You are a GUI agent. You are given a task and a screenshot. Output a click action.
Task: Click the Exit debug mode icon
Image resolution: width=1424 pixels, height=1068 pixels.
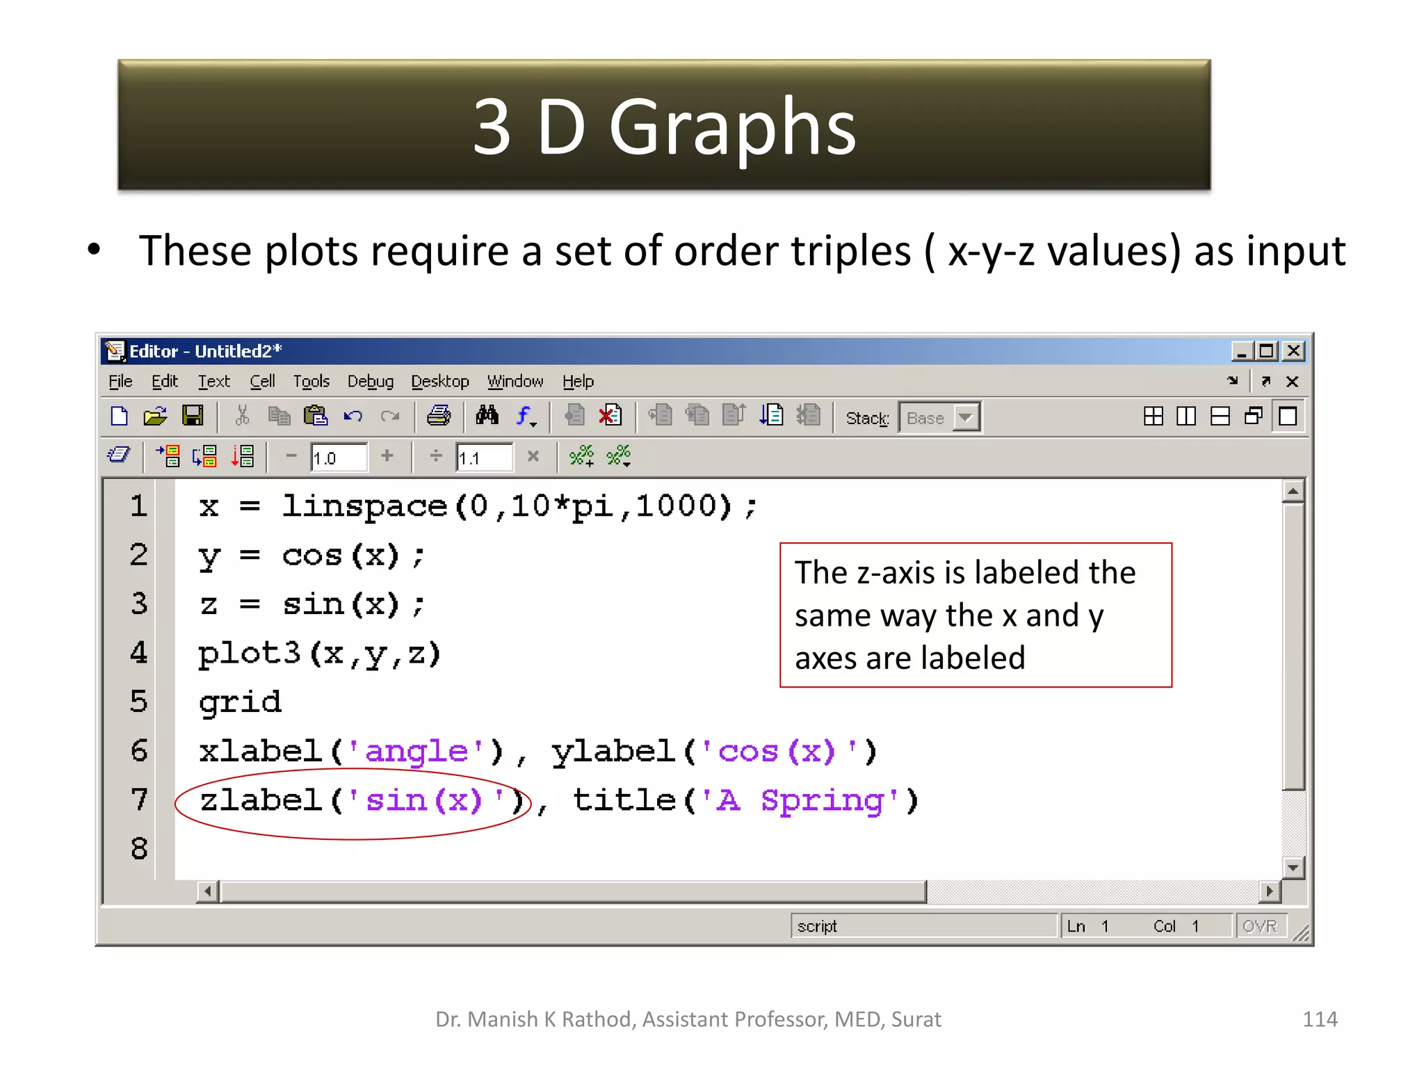[808, 416]
